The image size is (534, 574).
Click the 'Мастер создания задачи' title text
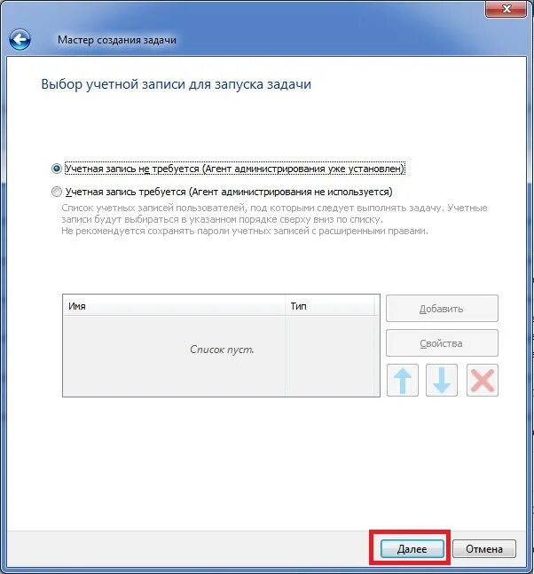(117, 40)
